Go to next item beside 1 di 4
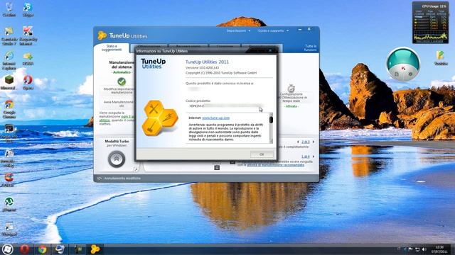This screenshot has width=455, height=255. [x=314, y=157]
